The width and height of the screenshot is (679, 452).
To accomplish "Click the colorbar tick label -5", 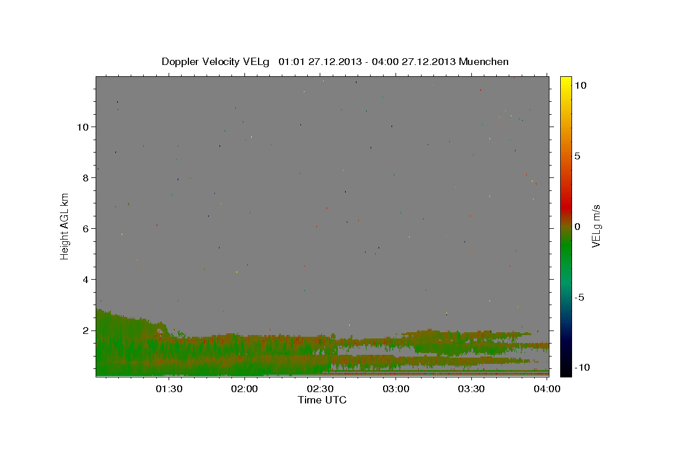I will click(x=579, y=297).
